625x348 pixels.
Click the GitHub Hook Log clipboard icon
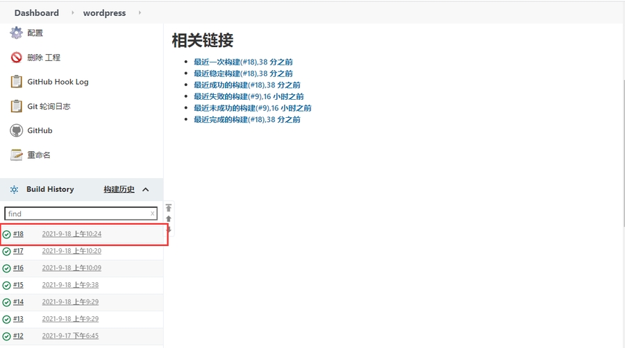pos(16,82)
